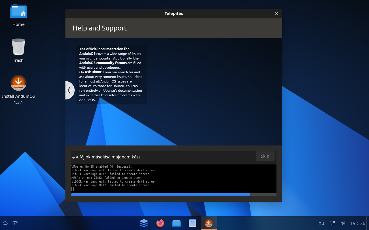369x230 pixels.
Task: Open the clock showing 19:36
Action: coord(358,223)
